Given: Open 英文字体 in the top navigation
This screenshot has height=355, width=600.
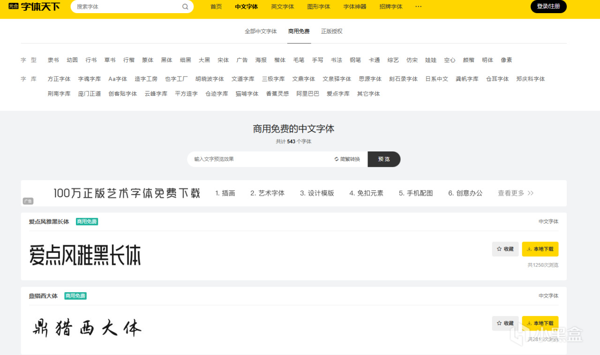Looking at the screenshot, I should 283,7.
